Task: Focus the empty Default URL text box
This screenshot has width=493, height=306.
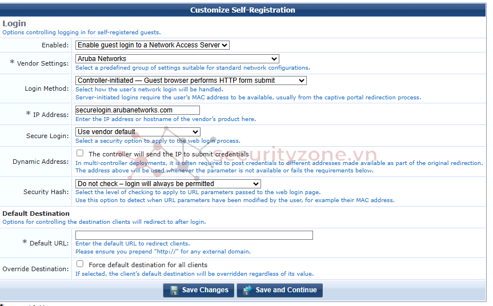Action: 194,235
